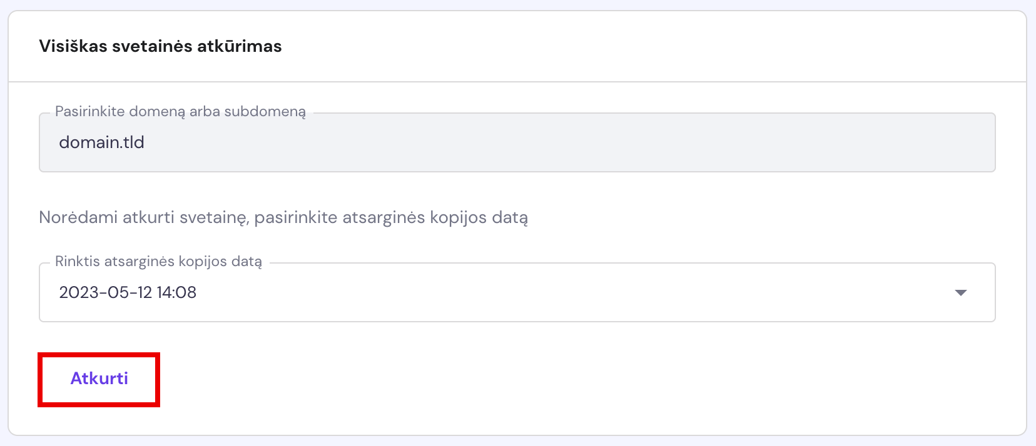Viewport: 1036px width, 446px height.
Task: Click the Visiškas svetainės atkūrimas heading
Action: coord(160,46)
